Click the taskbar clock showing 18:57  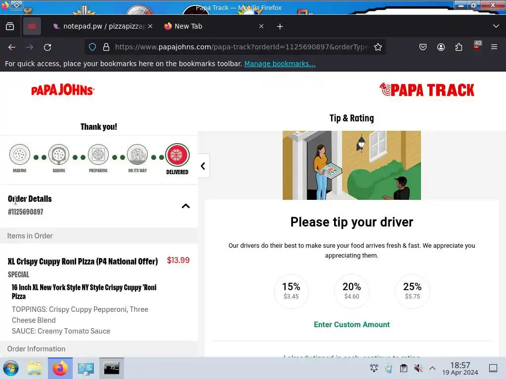click(x=460, y=368)
